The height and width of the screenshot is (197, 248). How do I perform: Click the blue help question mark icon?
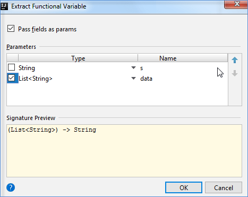point(11,187)
